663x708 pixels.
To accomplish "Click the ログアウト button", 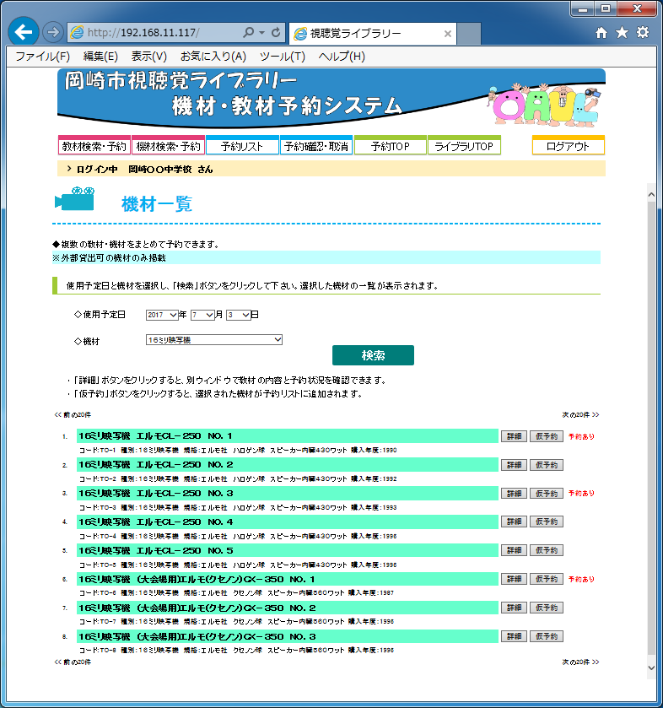I will (568, 147).
